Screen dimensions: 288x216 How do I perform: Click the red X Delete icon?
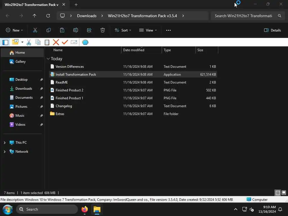click(56, 42)
